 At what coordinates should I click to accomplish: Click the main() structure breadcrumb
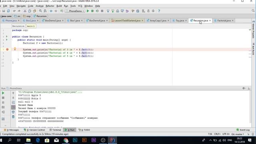[x=31, y=26]
